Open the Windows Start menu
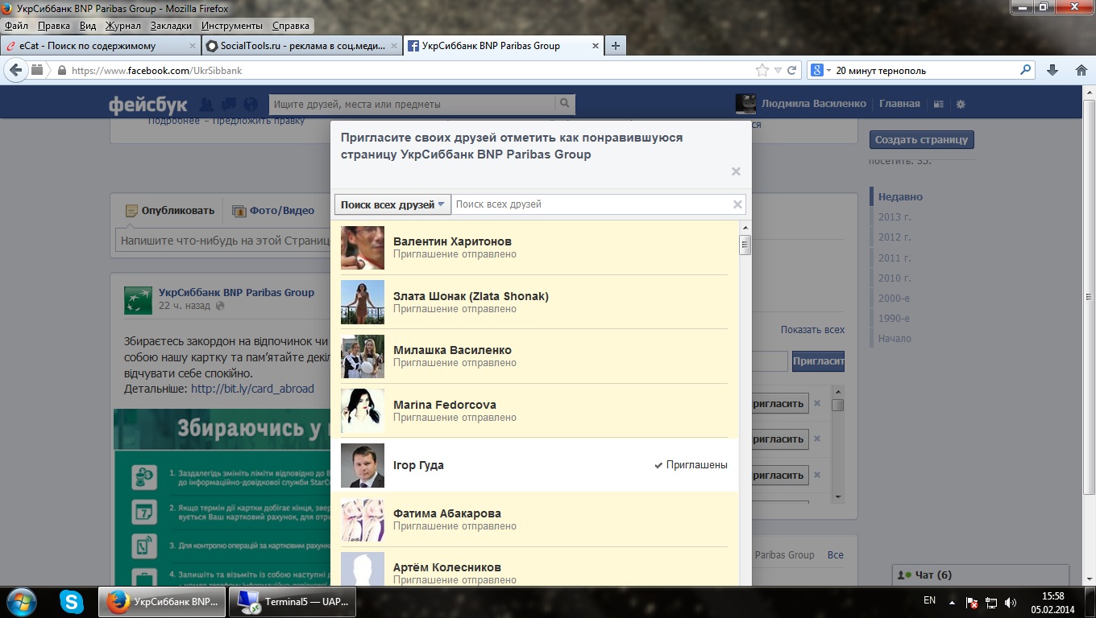The image size is (1096, 618). tap(21, 601)
